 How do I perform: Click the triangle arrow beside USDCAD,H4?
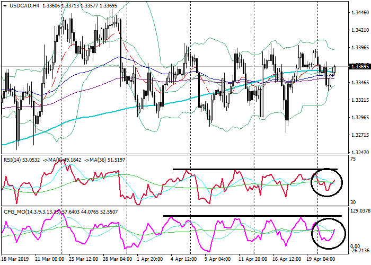[x=4, y=5]
